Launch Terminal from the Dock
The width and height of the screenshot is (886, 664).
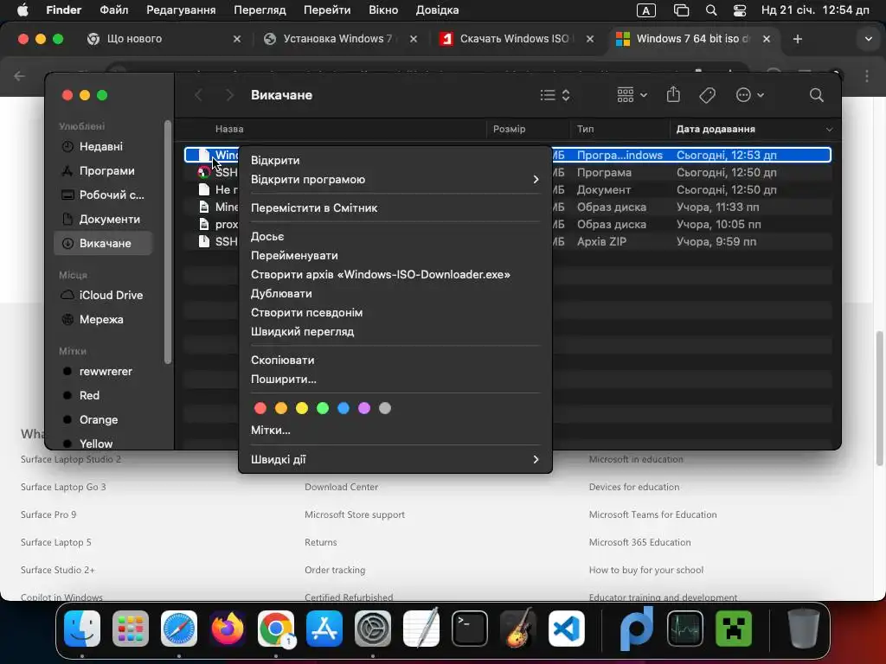click(470, 629)
